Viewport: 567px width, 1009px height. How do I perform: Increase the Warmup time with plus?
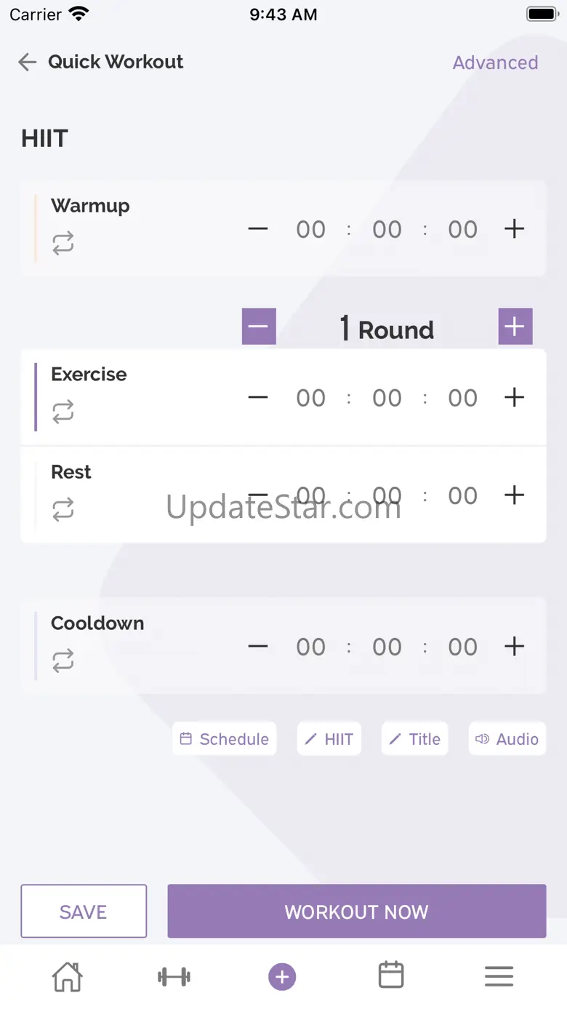coord(514,229)
